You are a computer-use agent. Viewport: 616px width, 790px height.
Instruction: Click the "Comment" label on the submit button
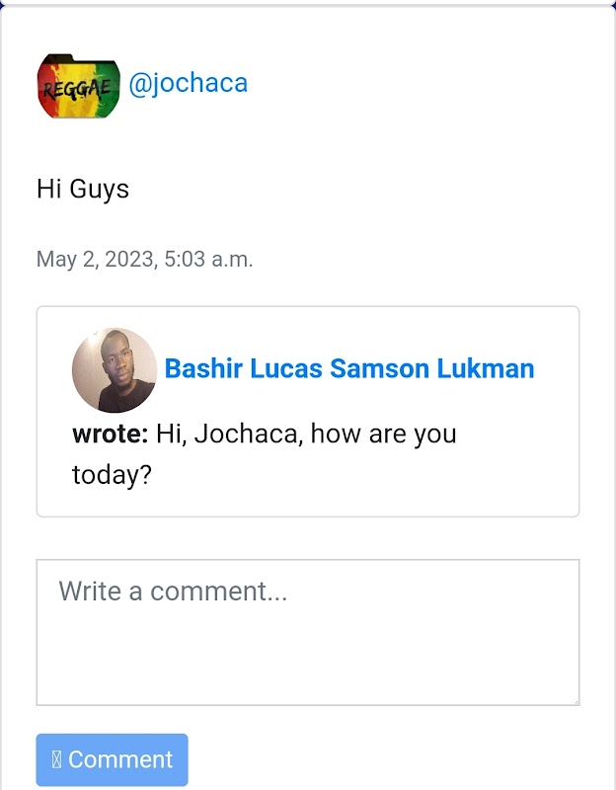pos(120,759)
